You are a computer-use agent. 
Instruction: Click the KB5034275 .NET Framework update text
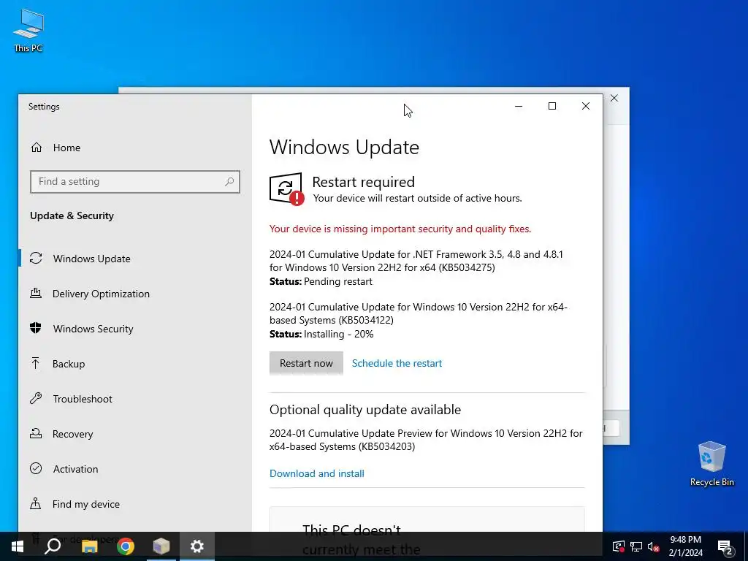[x=416, y=261]
